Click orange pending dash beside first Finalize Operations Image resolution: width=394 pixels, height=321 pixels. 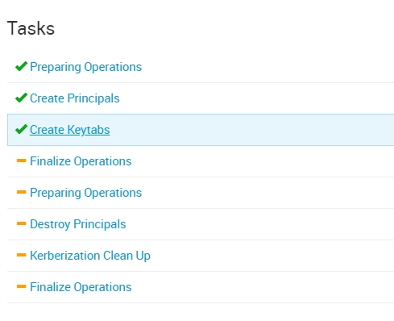21,160
